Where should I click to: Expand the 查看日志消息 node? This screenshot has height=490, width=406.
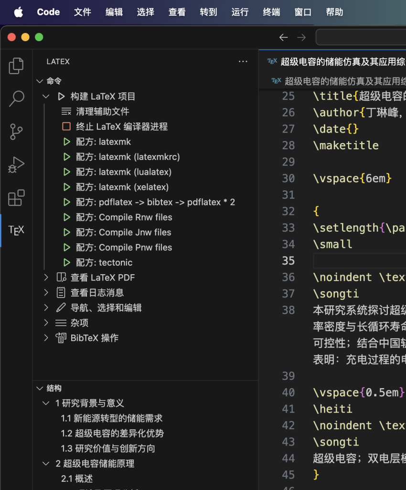(46, 292)
